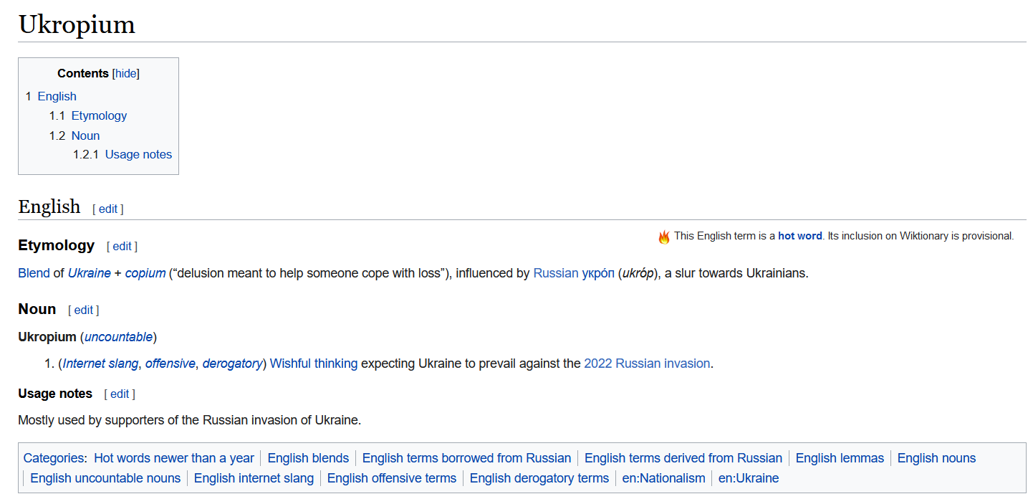
Task: Open the Internet slang label link
Action: coord(101,363)
